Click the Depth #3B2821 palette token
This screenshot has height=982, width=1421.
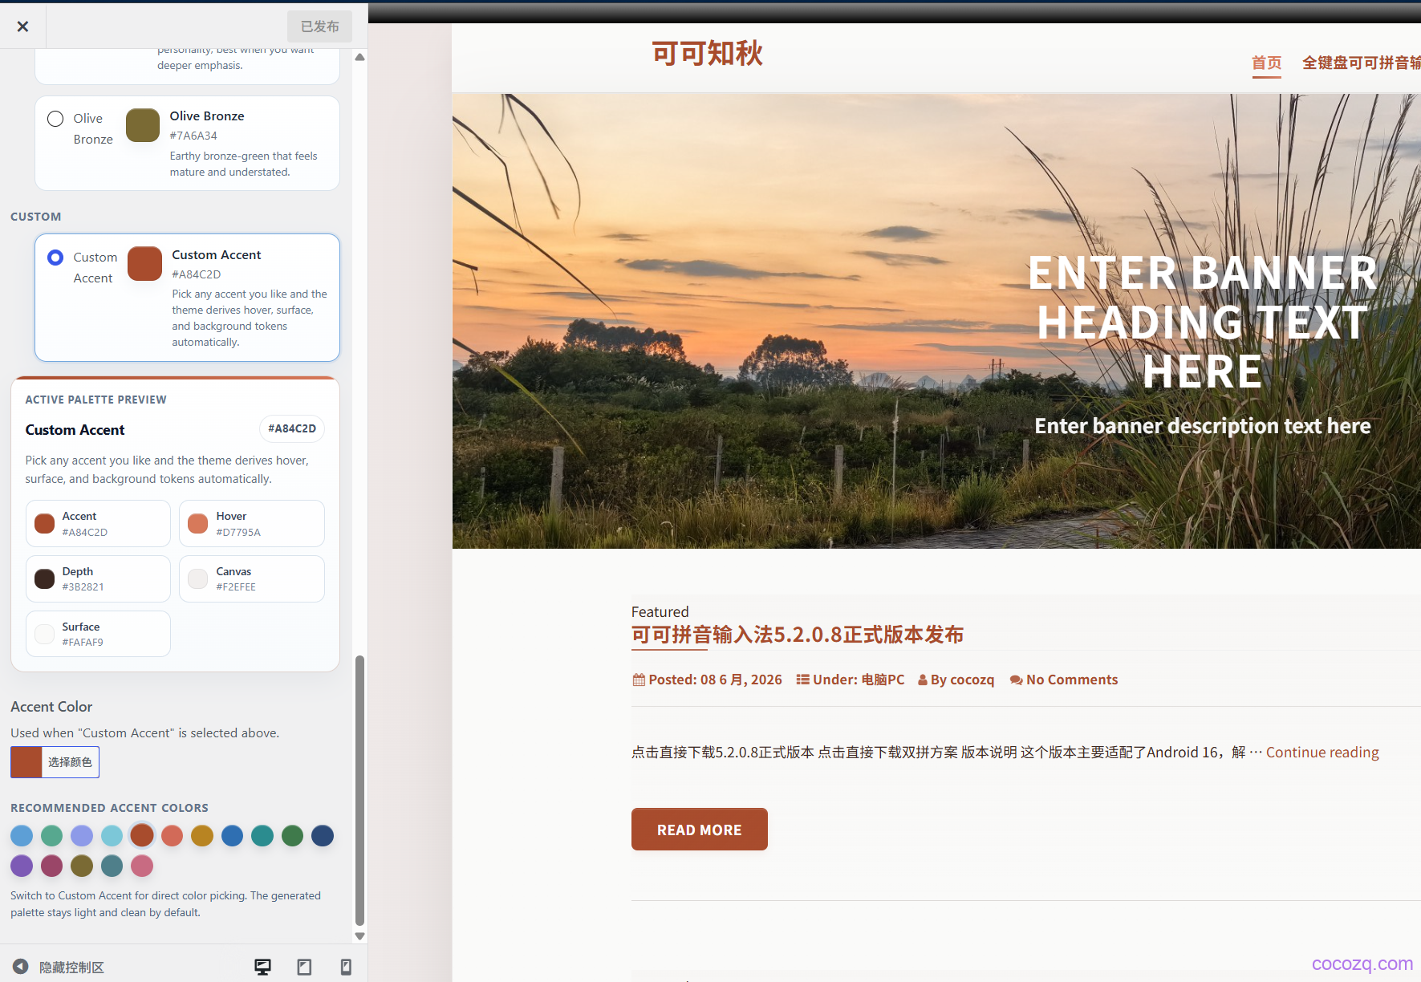click(x=98, y=578)
